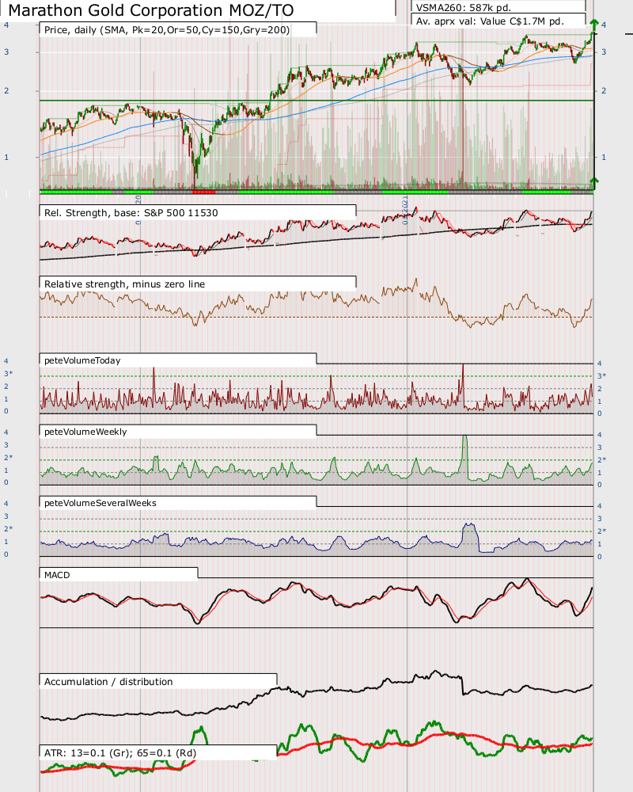Click the 2* tick on peteVolumeSeveralWeeks right axis
This screenshot has height=792, width=633.
pyautogui.click(x=601, y=531)
